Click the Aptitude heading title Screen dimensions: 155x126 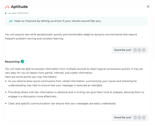(19, 7)
